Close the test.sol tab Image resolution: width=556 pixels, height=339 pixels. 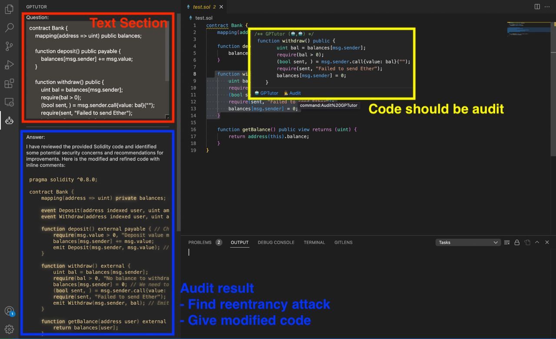point(221,7)
